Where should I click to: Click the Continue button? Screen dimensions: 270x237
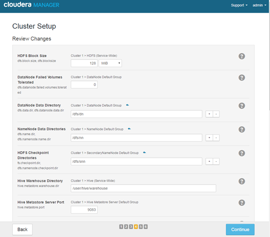[x=240, y=229]
